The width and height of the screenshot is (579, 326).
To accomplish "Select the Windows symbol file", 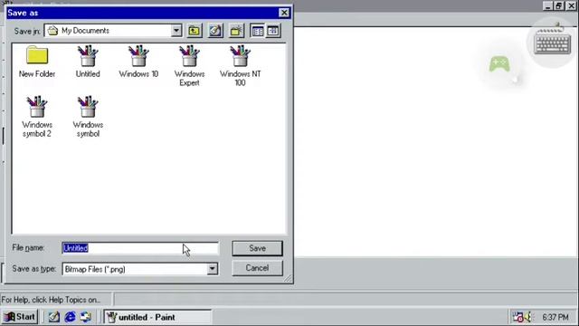I will [x=88, y=117].
